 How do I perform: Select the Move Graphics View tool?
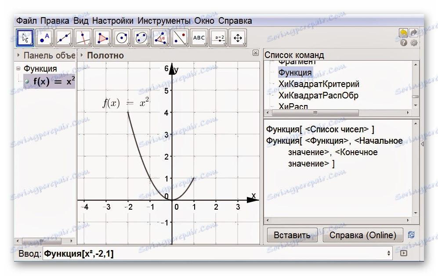pyautogui.click(x=238, y=37)
